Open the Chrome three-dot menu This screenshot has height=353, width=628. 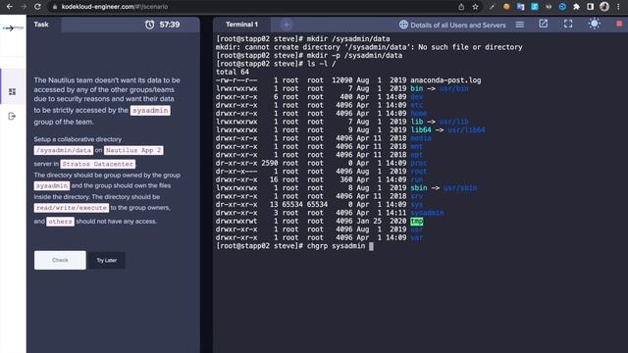[619, 7]
